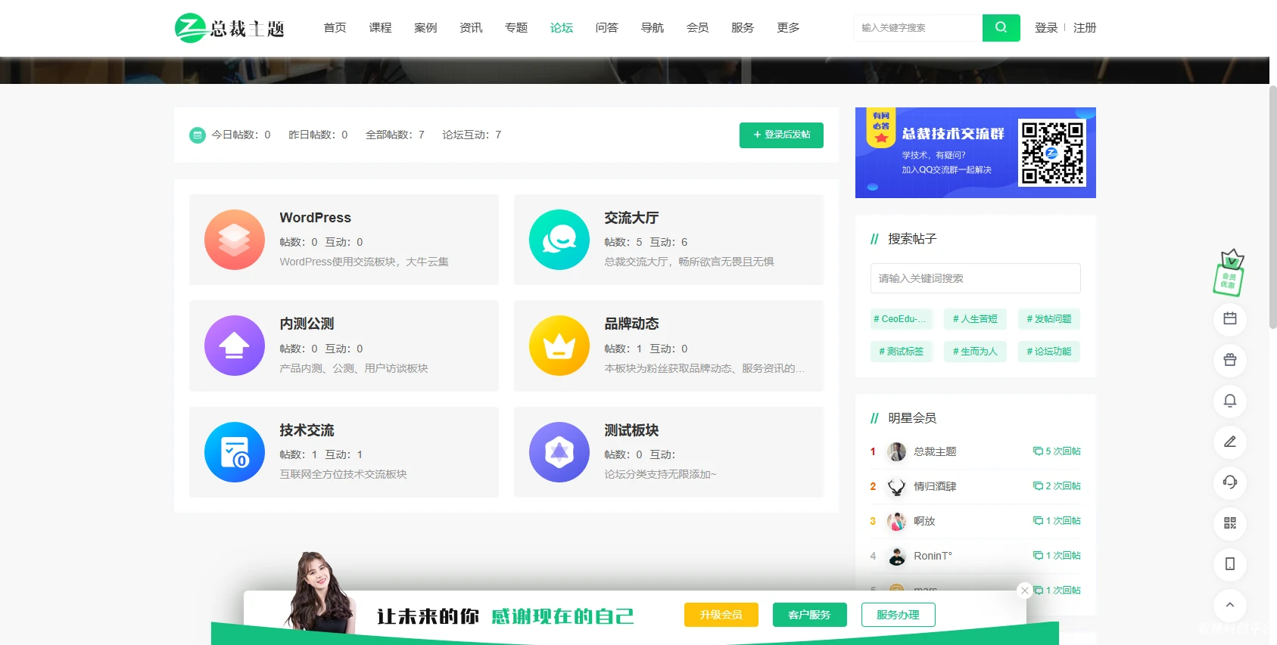Close the bottom promotional banner
Viewport: 1277px width, 645px height.
(x=1025, y=591)
